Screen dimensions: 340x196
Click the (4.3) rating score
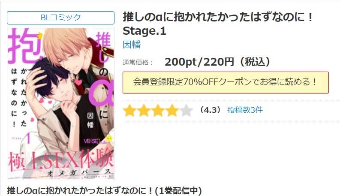pos(210,110)
